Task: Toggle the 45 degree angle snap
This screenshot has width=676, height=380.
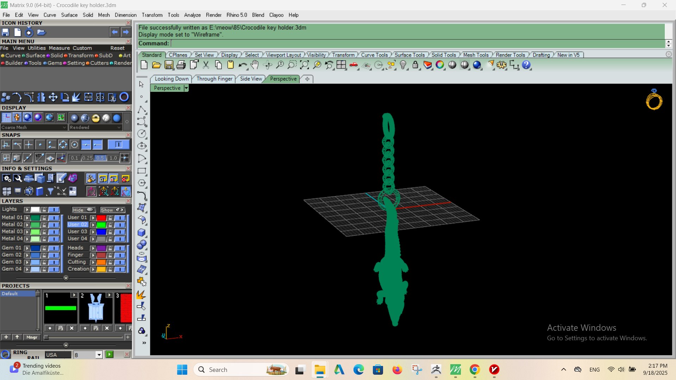Action: click(39, 158)
